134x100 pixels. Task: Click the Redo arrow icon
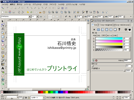31,12
